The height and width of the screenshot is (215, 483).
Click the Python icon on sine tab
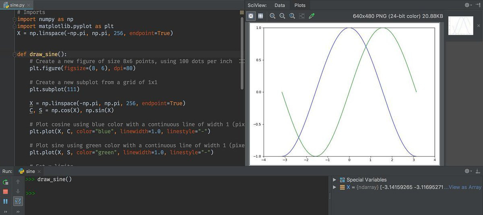(21, 172)
